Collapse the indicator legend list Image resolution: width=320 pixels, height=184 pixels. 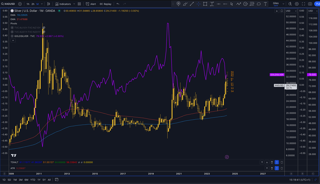[x=13, y=40]
